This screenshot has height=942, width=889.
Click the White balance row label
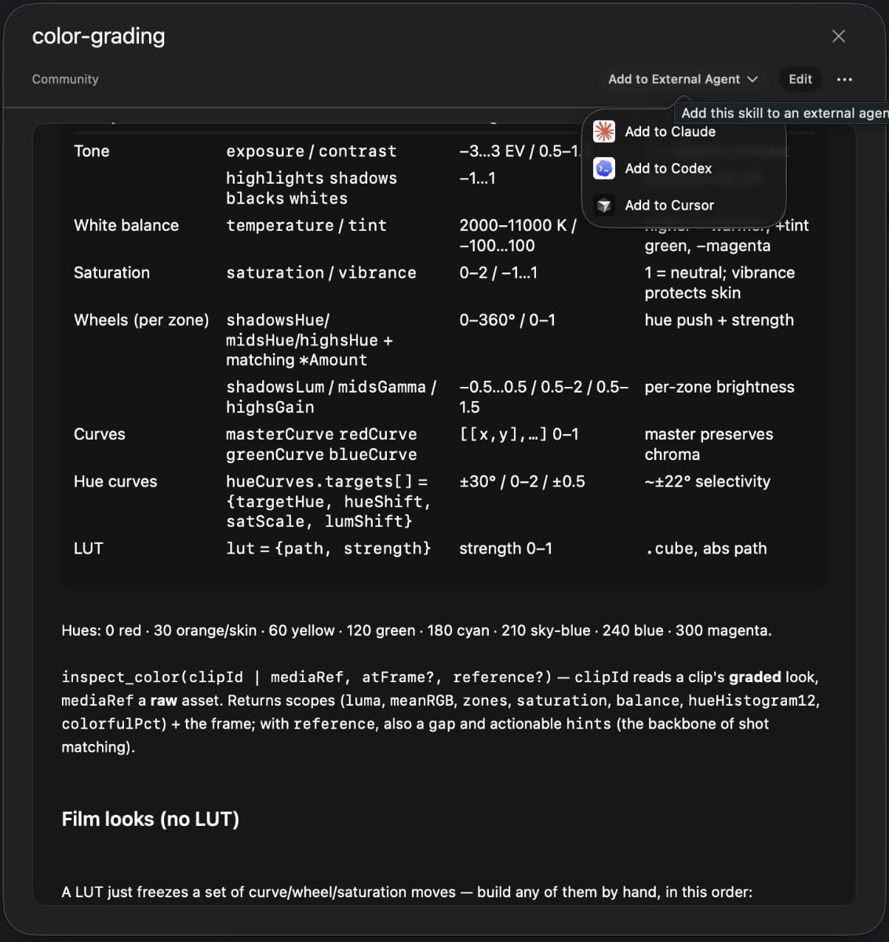pos(126,225)
